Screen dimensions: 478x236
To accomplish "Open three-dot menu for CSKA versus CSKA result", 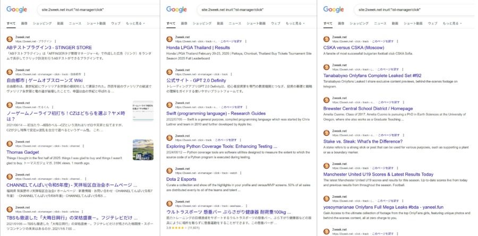I will [x=397, y=41].
